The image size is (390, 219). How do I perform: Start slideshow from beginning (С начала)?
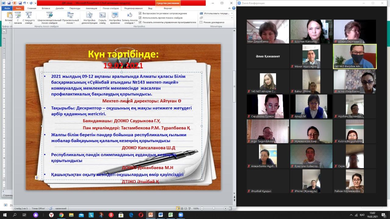pyautogui.click(x=18, y=18)
